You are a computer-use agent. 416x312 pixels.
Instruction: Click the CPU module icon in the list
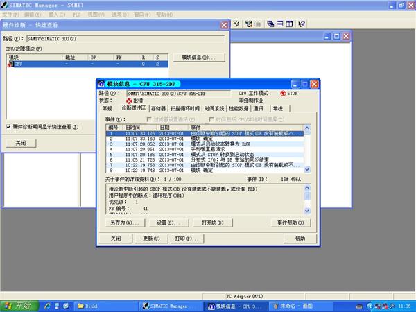[10, 64]
